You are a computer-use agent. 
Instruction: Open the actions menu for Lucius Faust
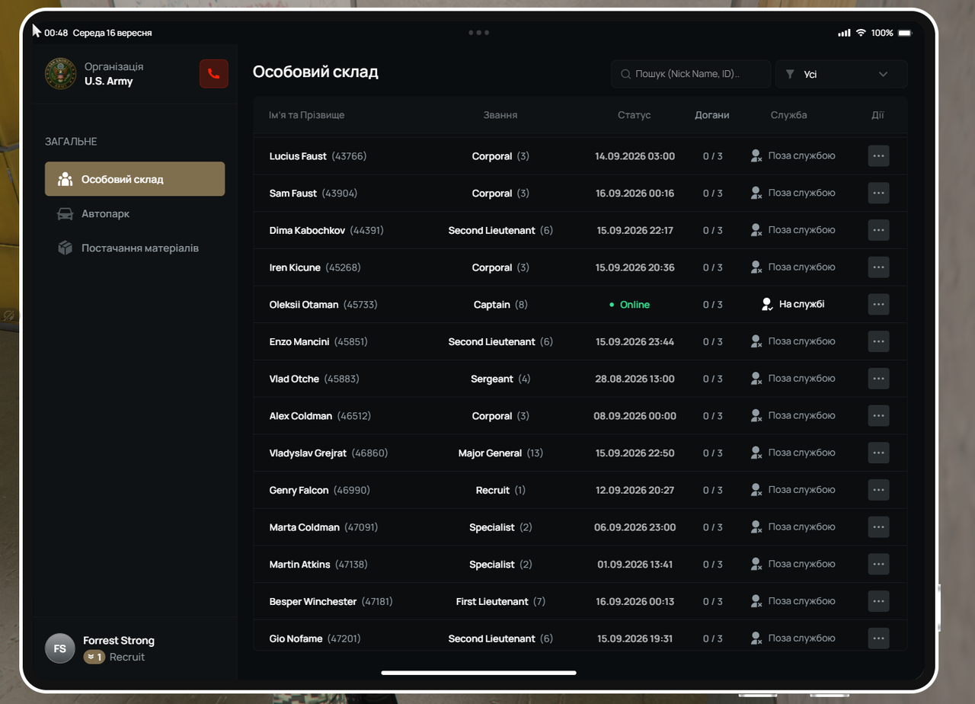pyautogui.click(x=878, y=155)
